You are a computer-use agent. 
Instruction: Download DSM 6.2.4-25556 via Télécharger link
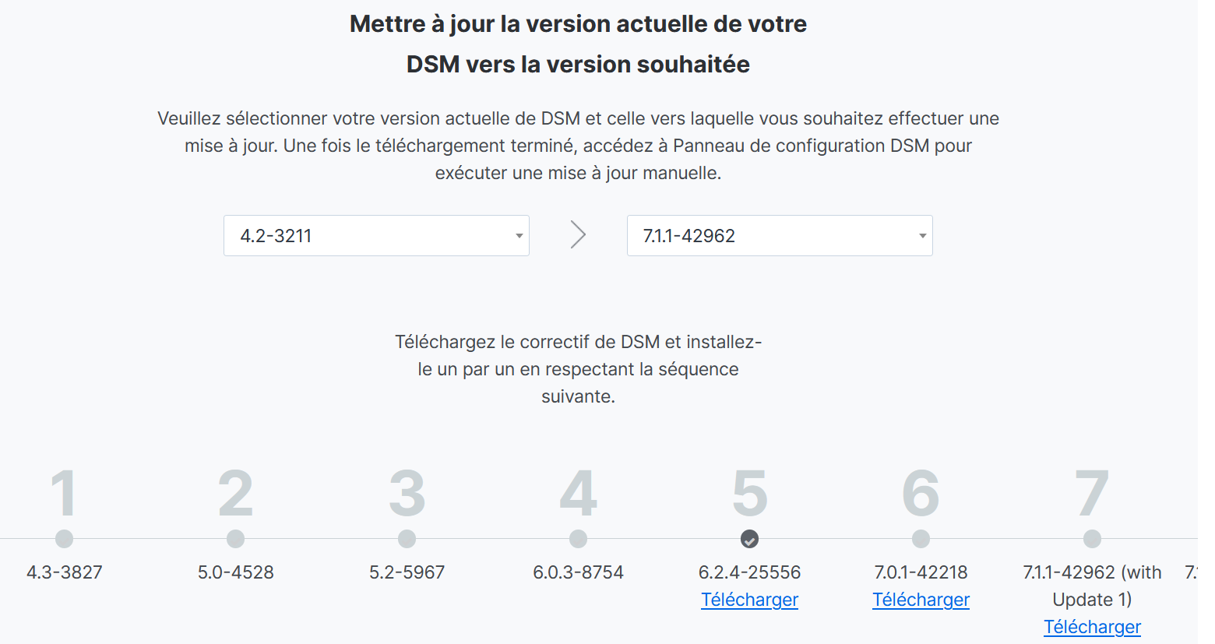click(749, 600)
